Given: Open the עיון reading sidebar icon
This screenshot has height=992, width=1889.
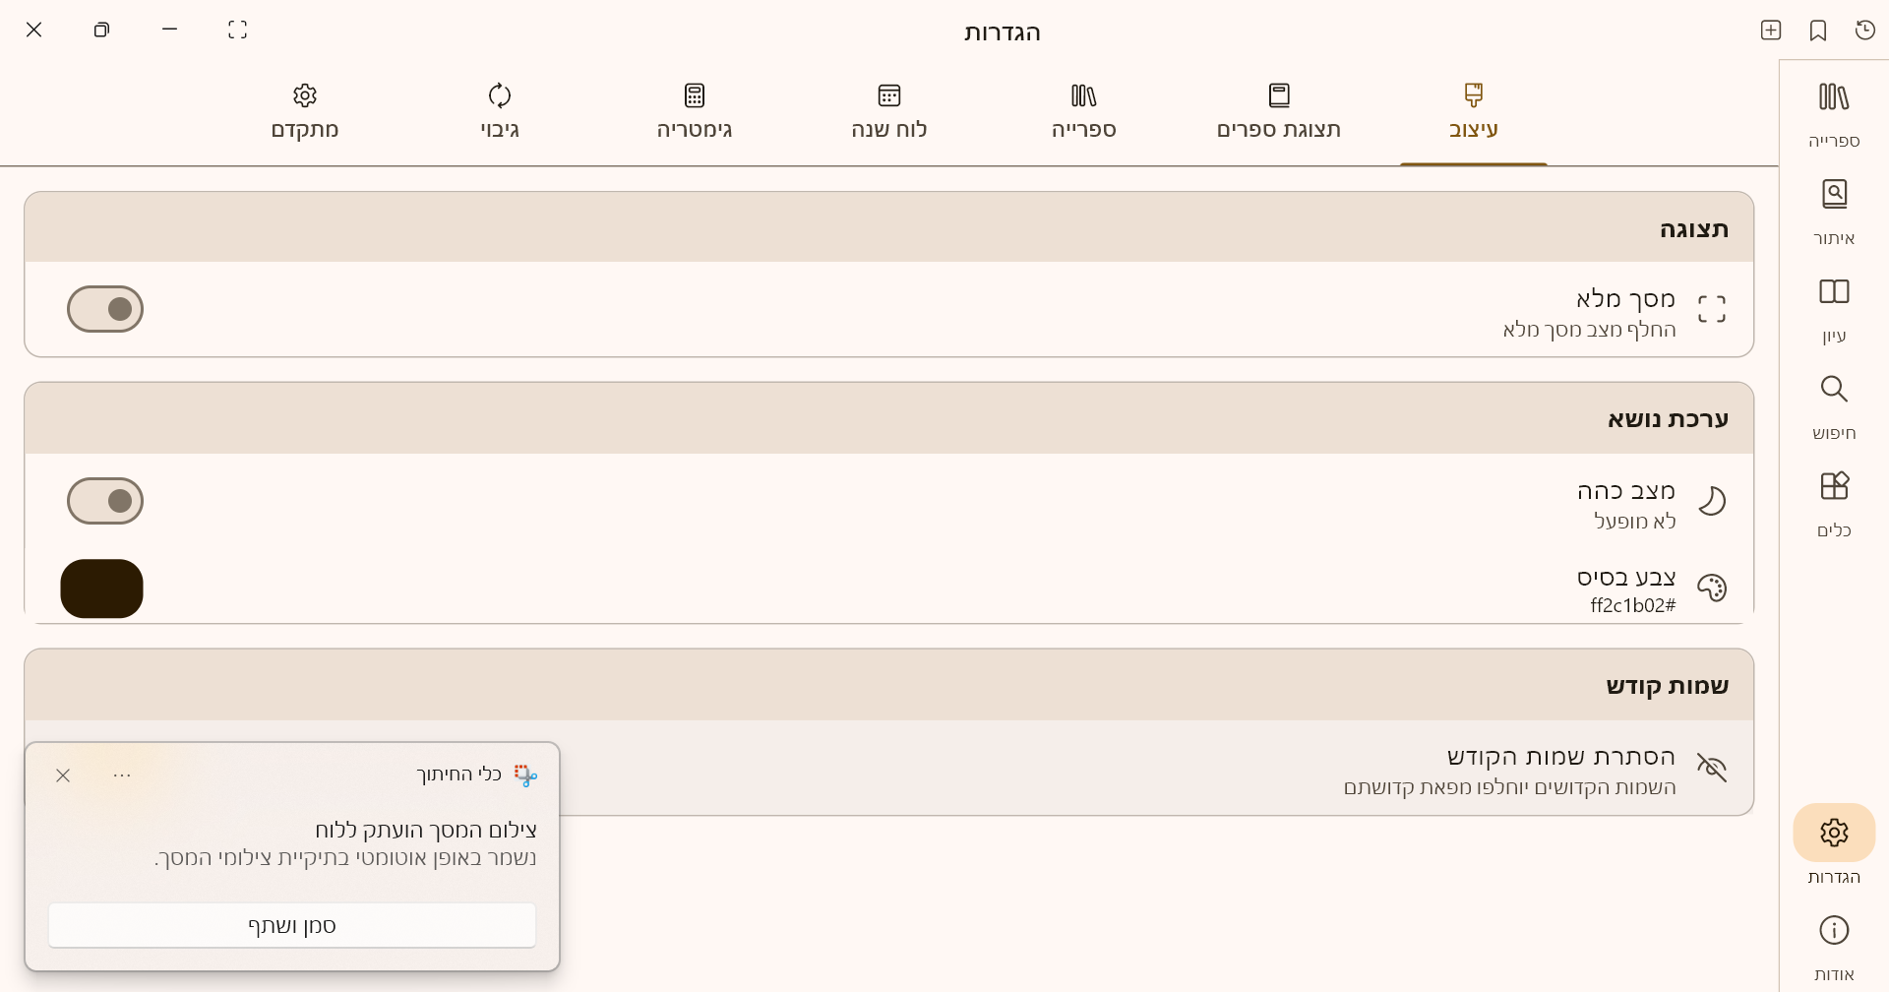Looking at the screenshot, I should click(1833, 306).
